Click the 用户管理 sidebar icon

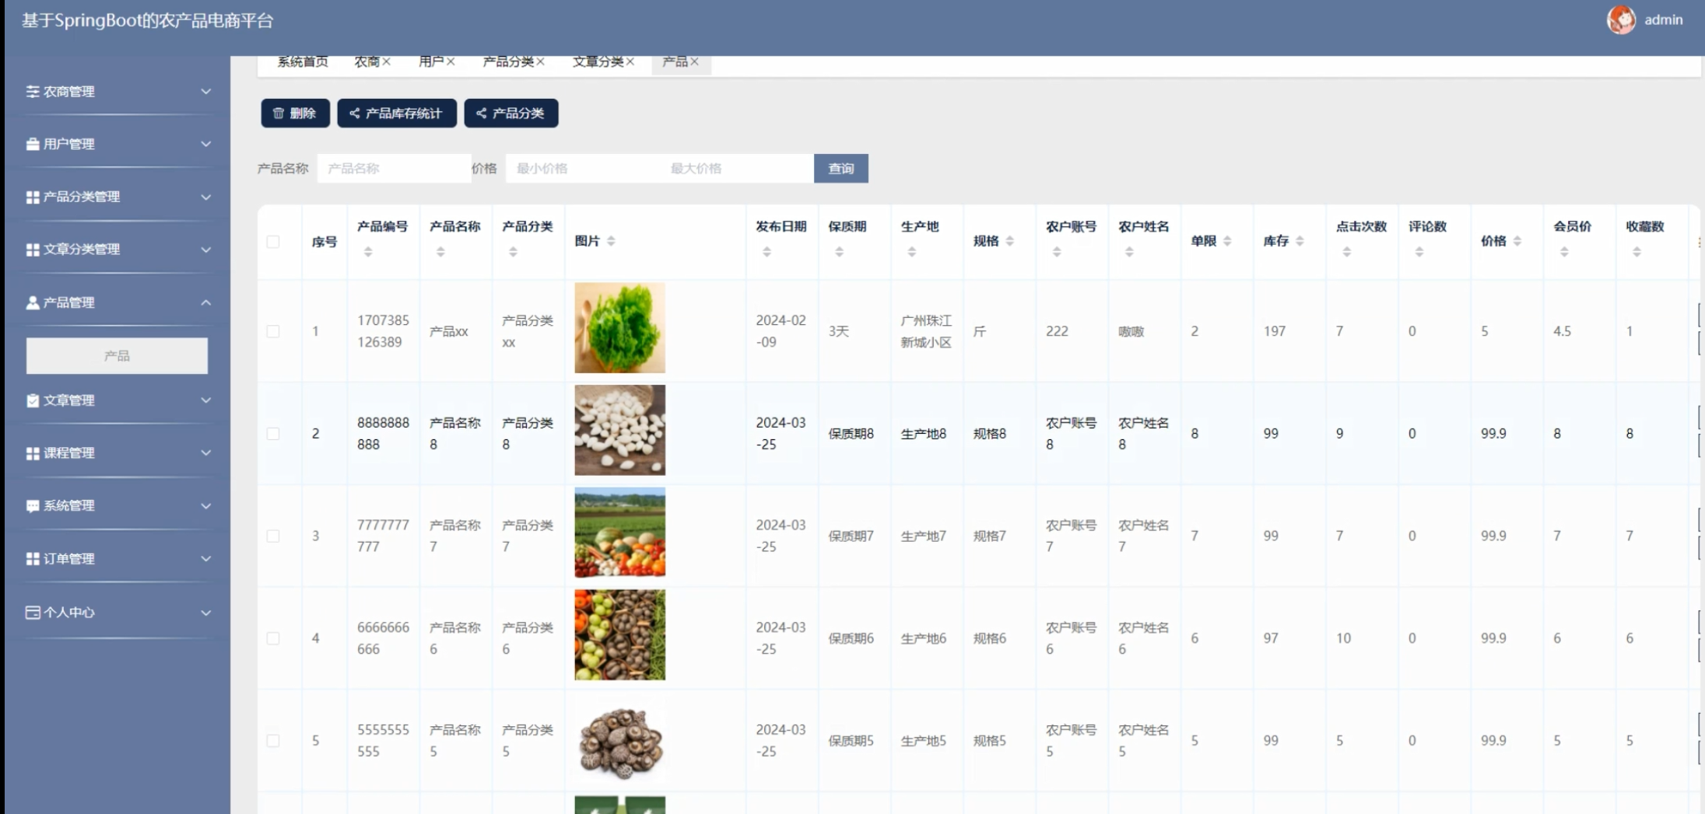[33, 144]
